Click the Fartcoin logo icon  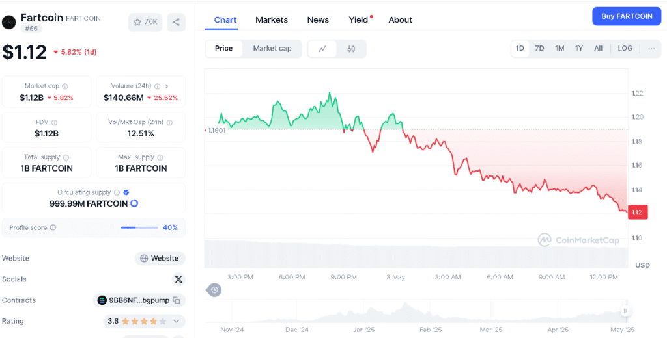click(9, 22)
